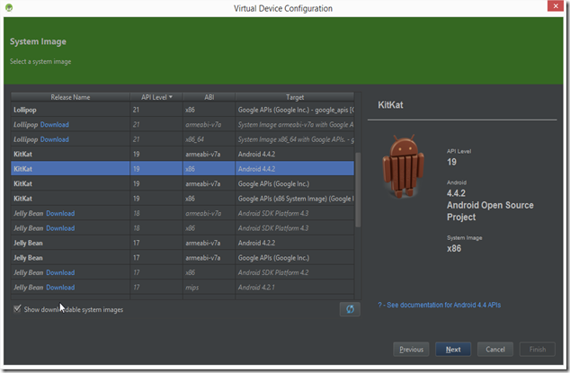Select KitKat armeabi-v7a Google APIs (Google Inc.) row
570x373 pixels.
click(183, 184)
